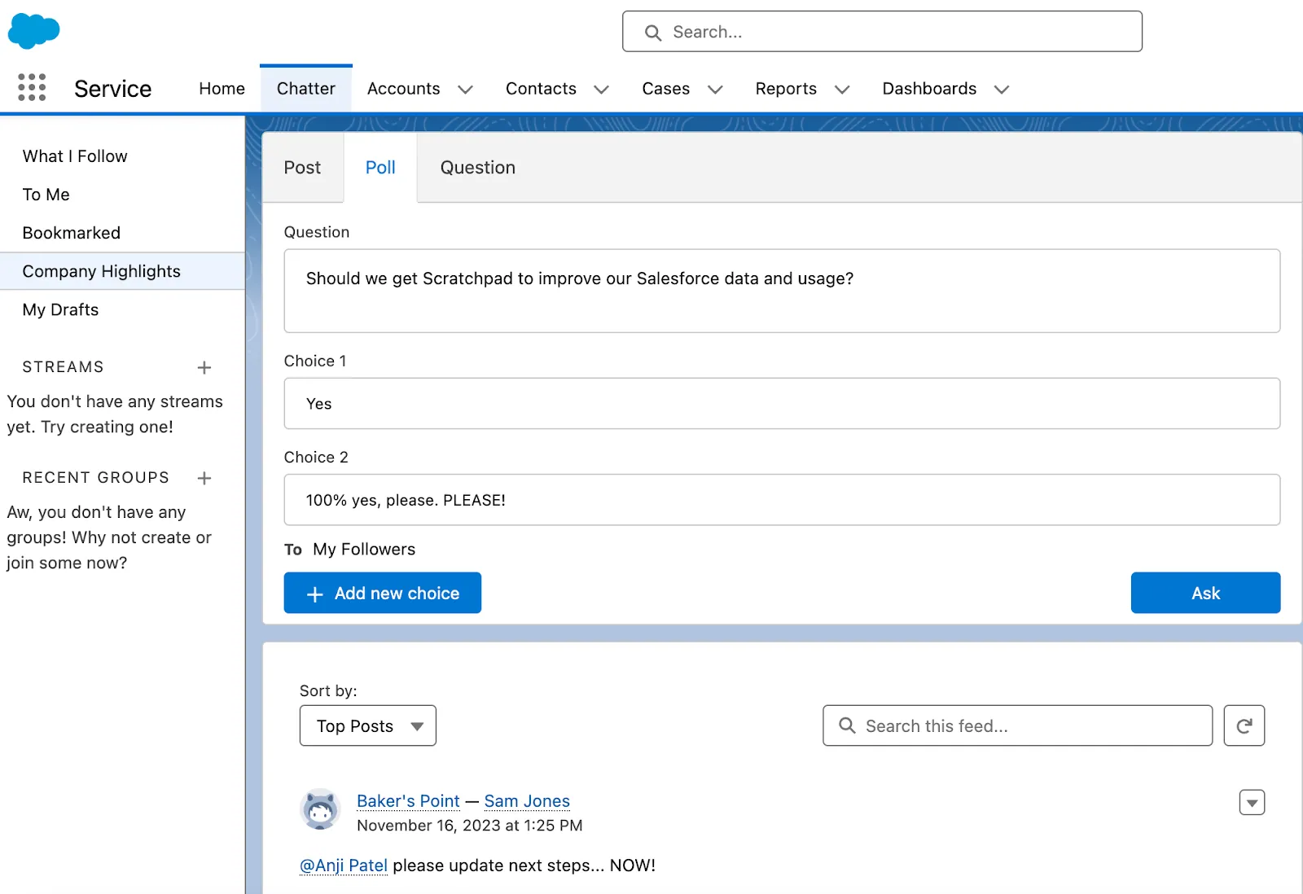Open My Drafts
The width and height of the screenshot is (1303, 894).
(x=60, y=309)
